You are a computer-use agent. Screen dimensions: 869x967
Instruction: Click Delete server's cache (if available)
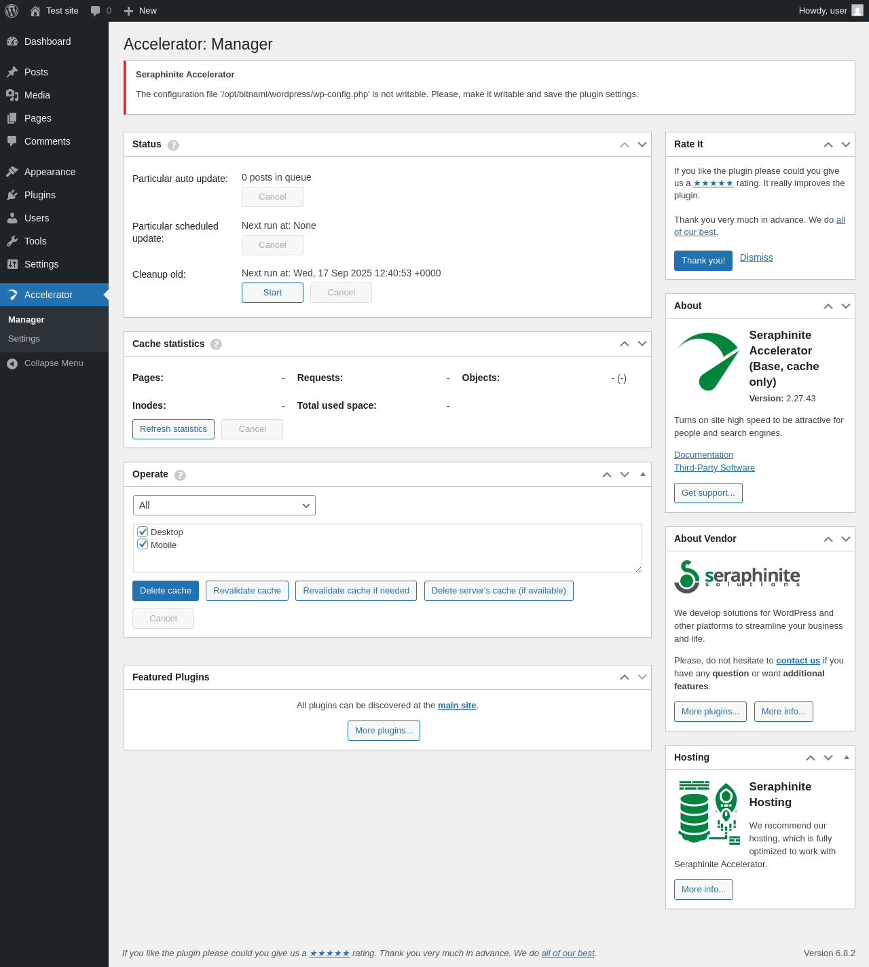(499, 591)
